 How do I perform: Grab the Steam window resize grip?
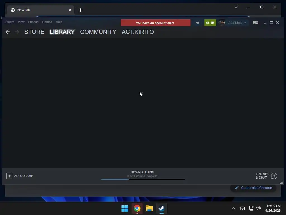[x=282, y=182]
